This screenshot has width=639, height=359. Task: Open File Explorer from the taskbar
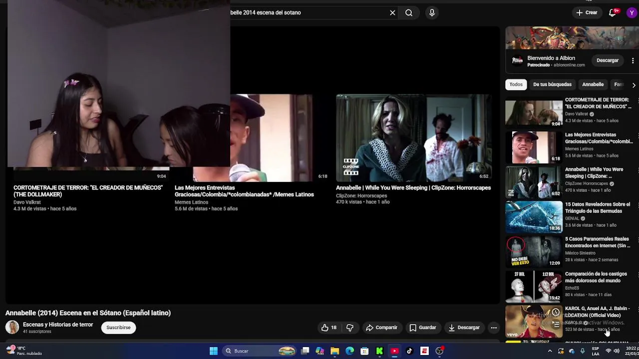point(335,351)
